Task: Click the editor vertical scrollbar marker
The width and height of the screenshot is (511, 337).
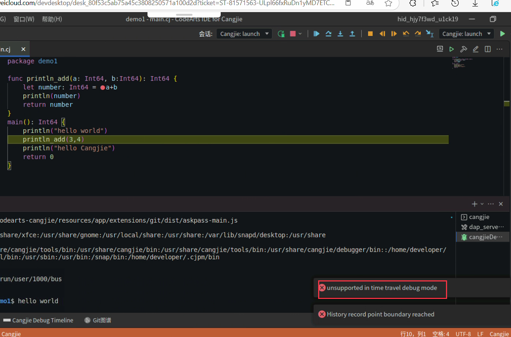Action: tap(507, 103)
